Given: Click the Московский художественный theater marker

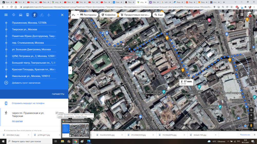Looking at the screenshot, I should [x=163, y=92].
